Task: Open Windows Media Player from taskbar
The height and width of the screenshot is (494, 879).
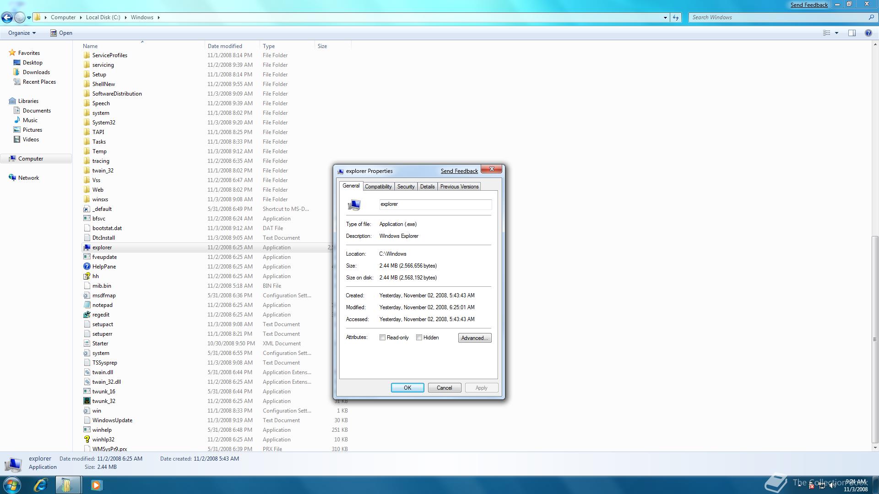Action: click(96, 485)
